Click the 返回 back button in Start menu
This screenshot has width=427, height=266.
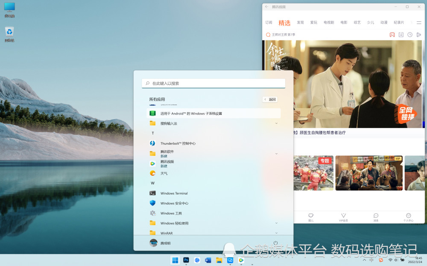[270, 99]
